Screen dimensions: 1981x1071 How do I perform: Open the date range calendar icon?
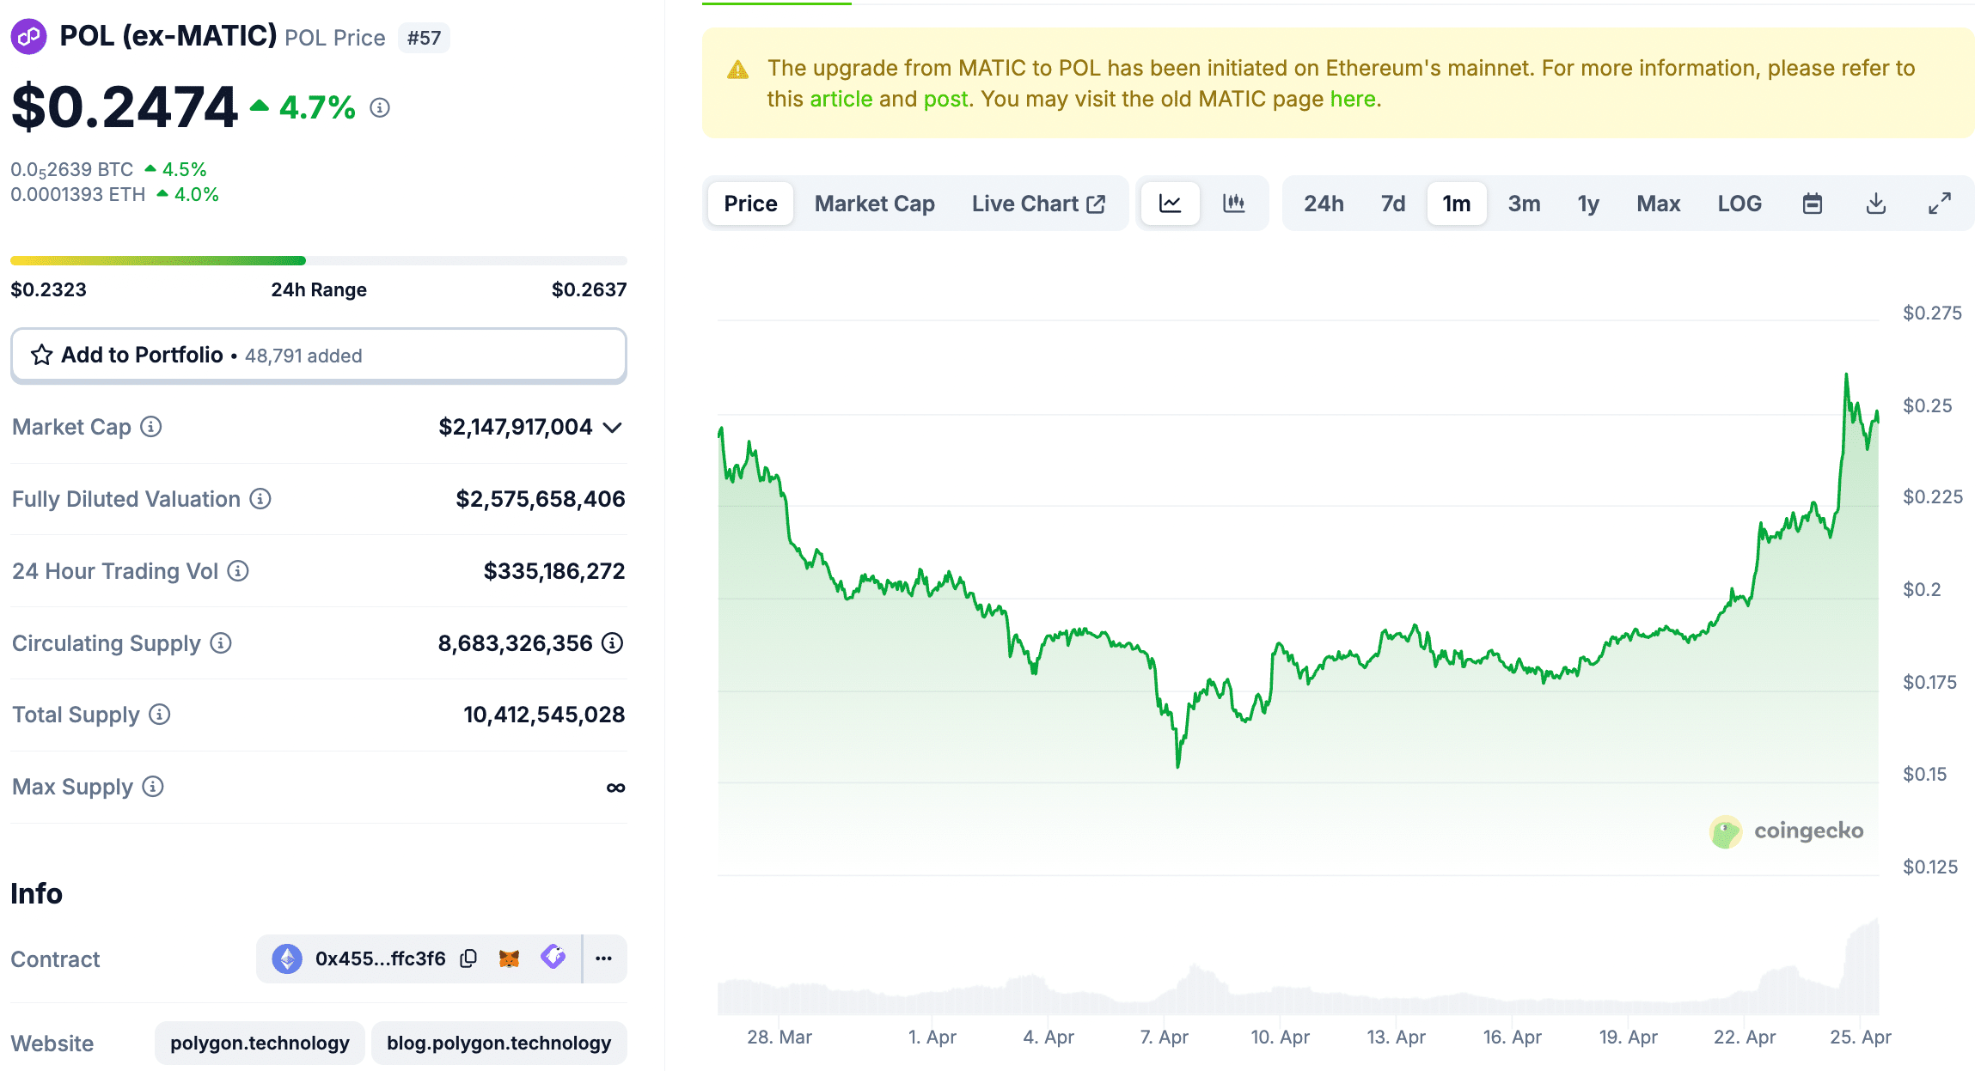[1813, 204]
